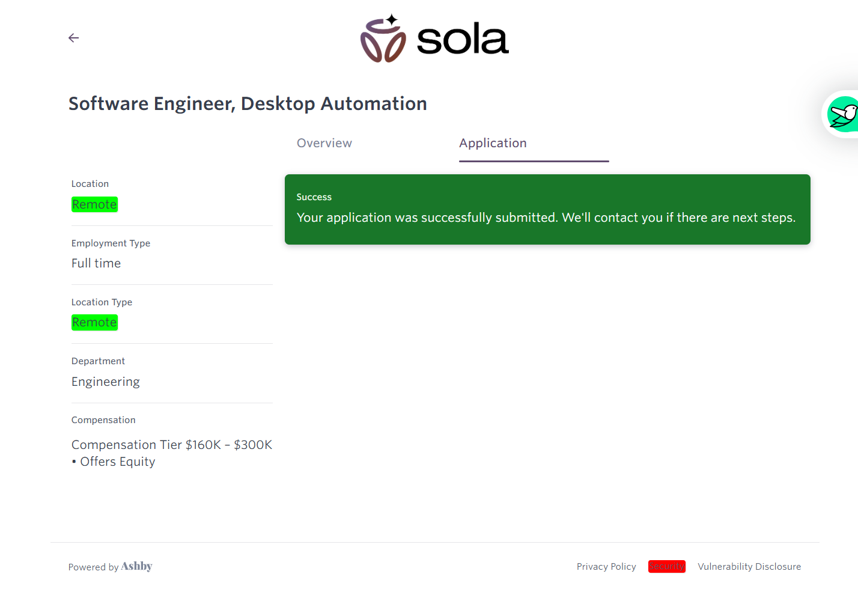Click the Success heading in banner
This screenshot has height=592, width=858.
[314, 197]
